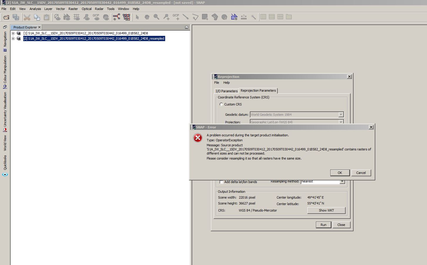Click the new vector data container icon
Screen dimensions: 427x265
point(234,17)
